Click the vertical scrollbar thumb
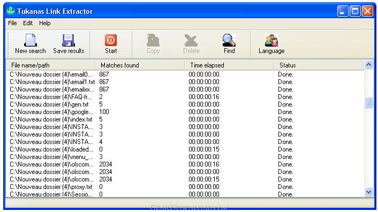378x212 pixels. [368, 103]
